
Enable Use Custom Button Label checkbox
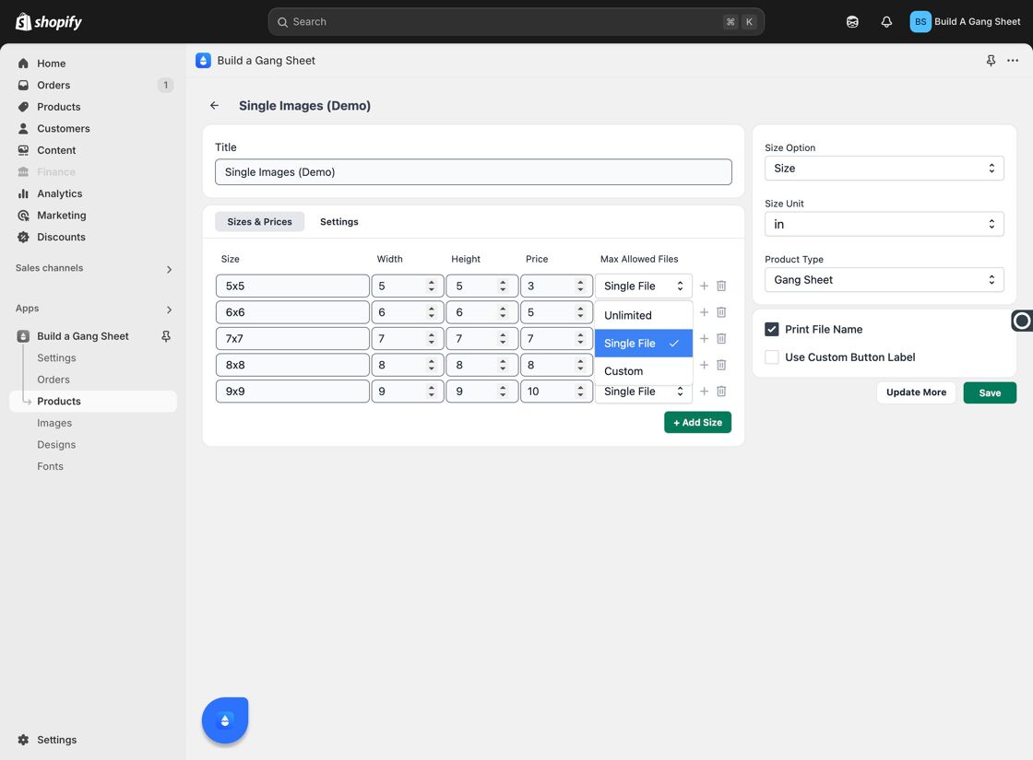point(771,357)
